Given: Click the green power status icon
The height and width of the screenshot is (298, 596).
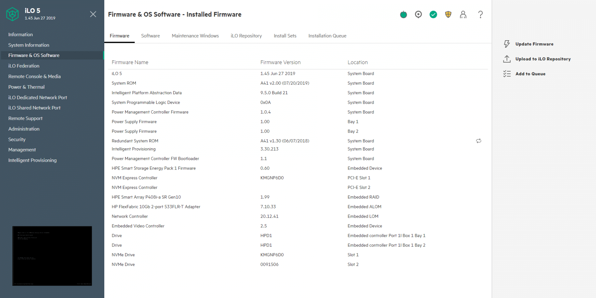Looking at the screenshot, I should (403, 15).
